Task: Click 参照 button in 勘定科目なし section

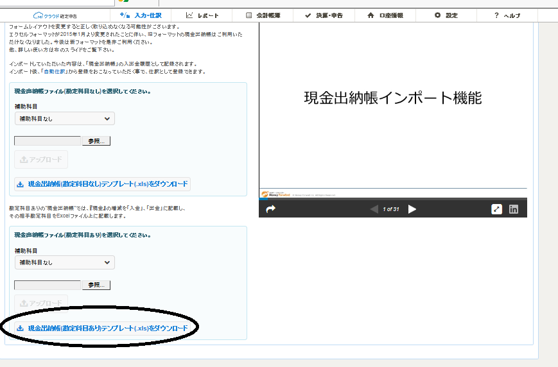Action: pos(96,141)
